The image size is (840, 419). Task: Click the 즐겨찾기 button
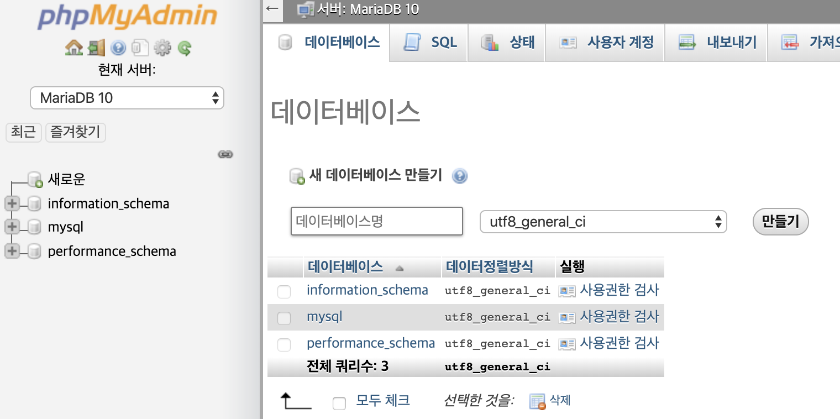click(x=76, y=132)
